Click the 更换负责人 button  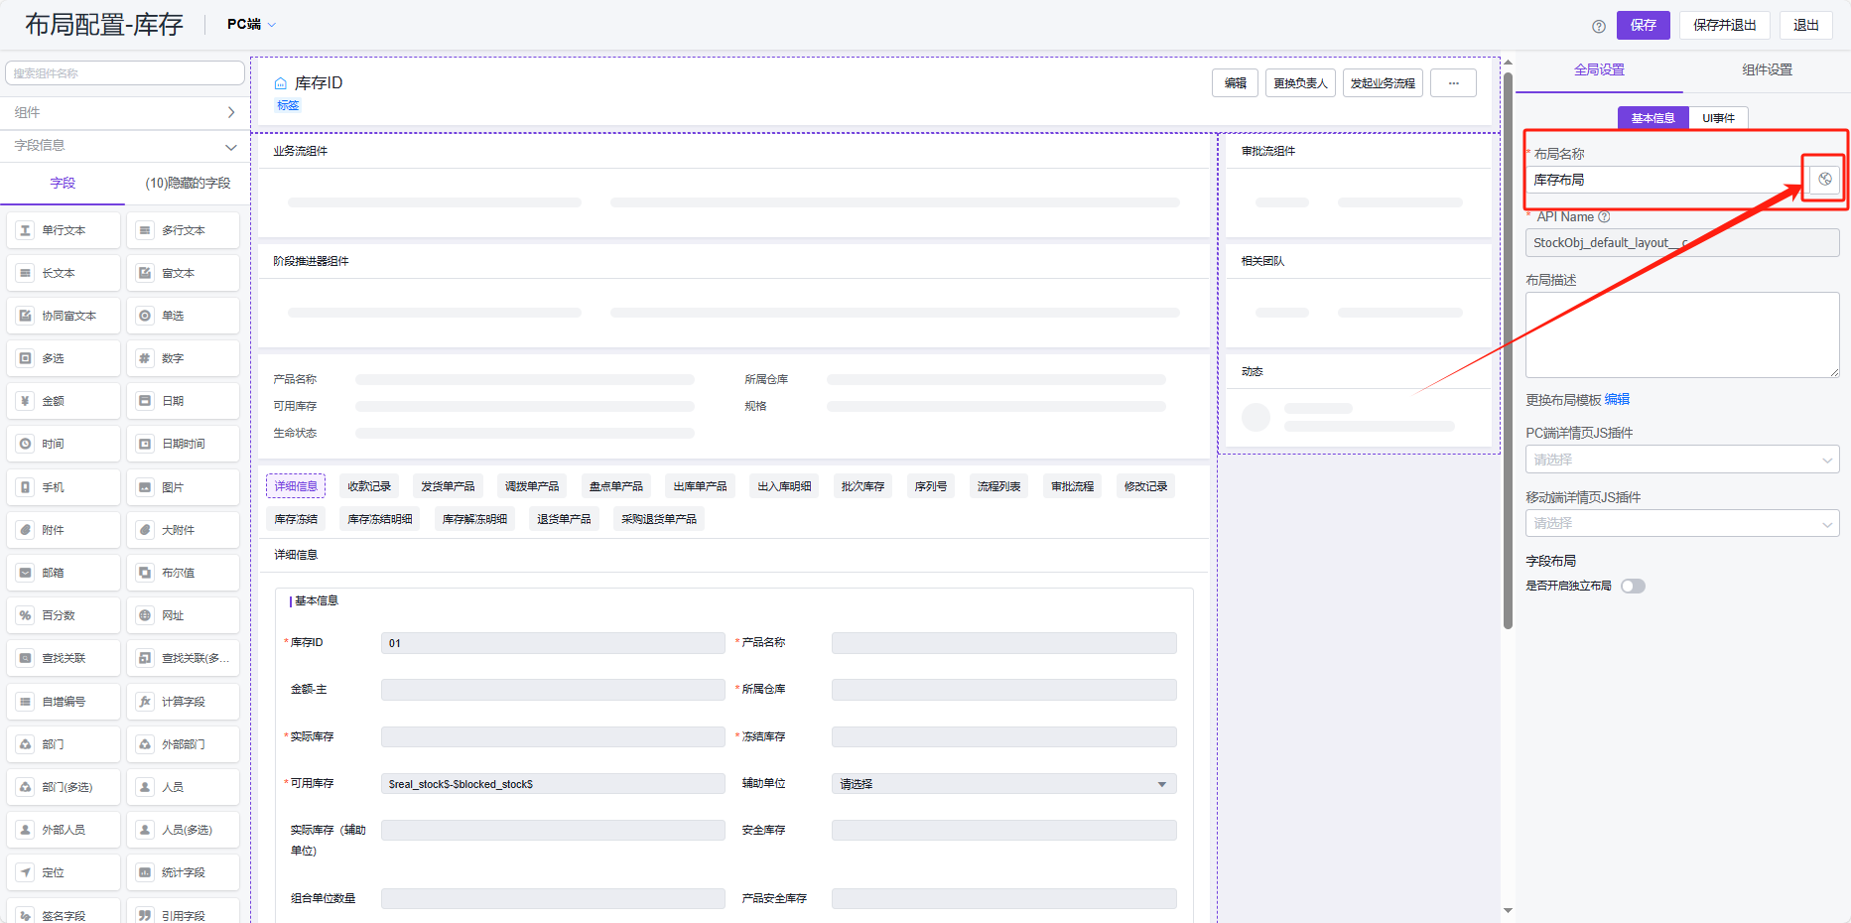[1300, 83]
